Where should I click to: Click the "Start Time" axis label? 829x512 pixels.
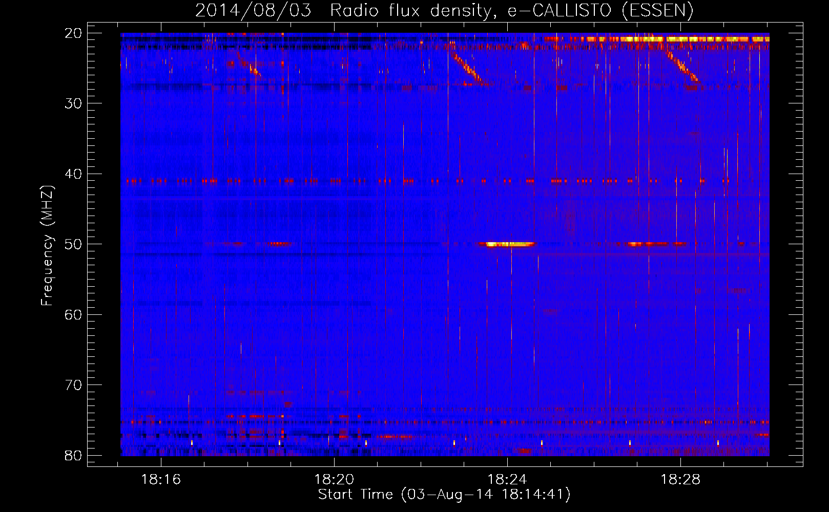pos(444,495)
